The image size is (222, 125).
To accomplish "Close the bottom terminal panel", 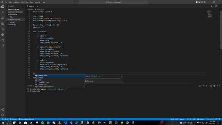I will (220, 86).
